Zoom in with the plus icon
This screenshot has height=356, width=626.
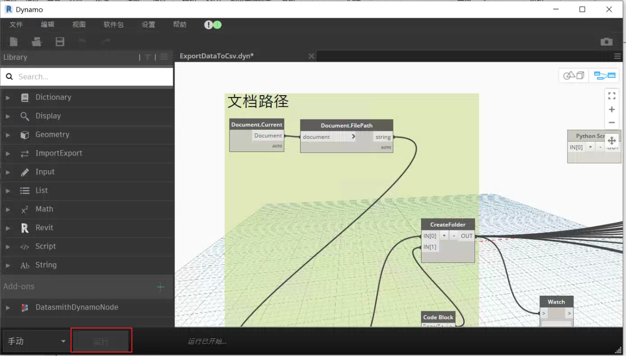tap(612, 109)
